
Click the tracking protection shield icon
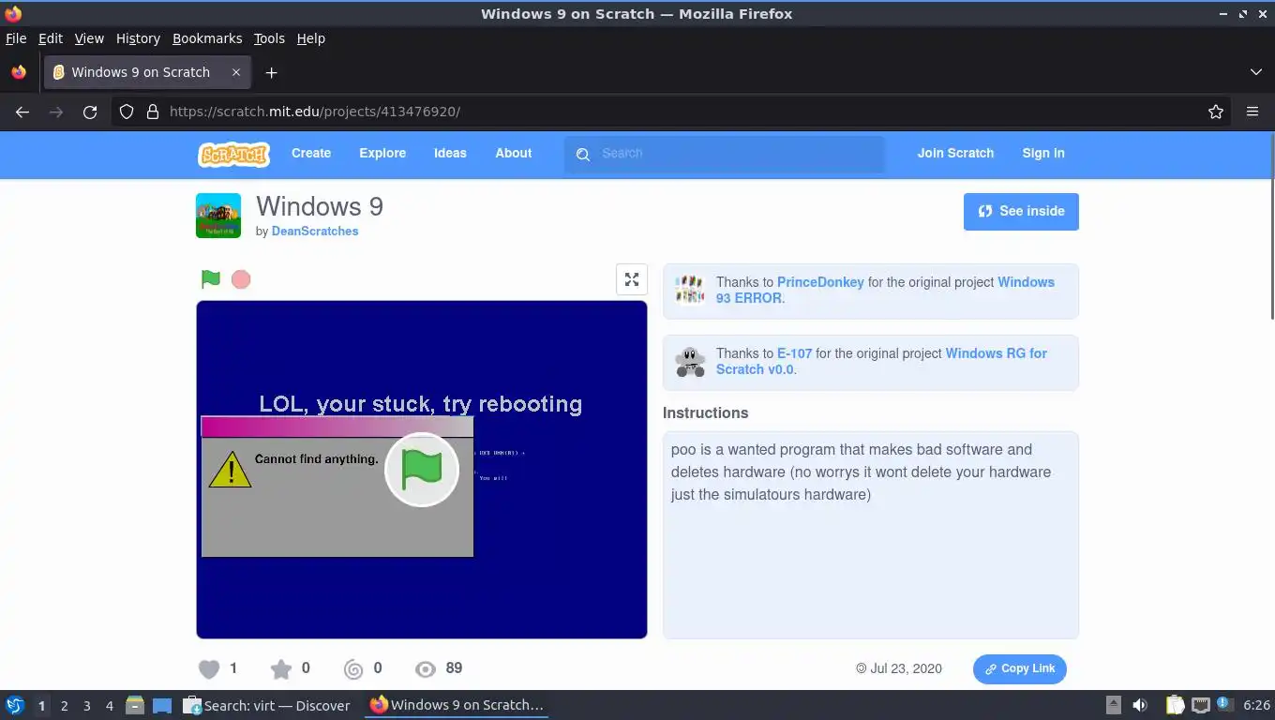(127, 112)
